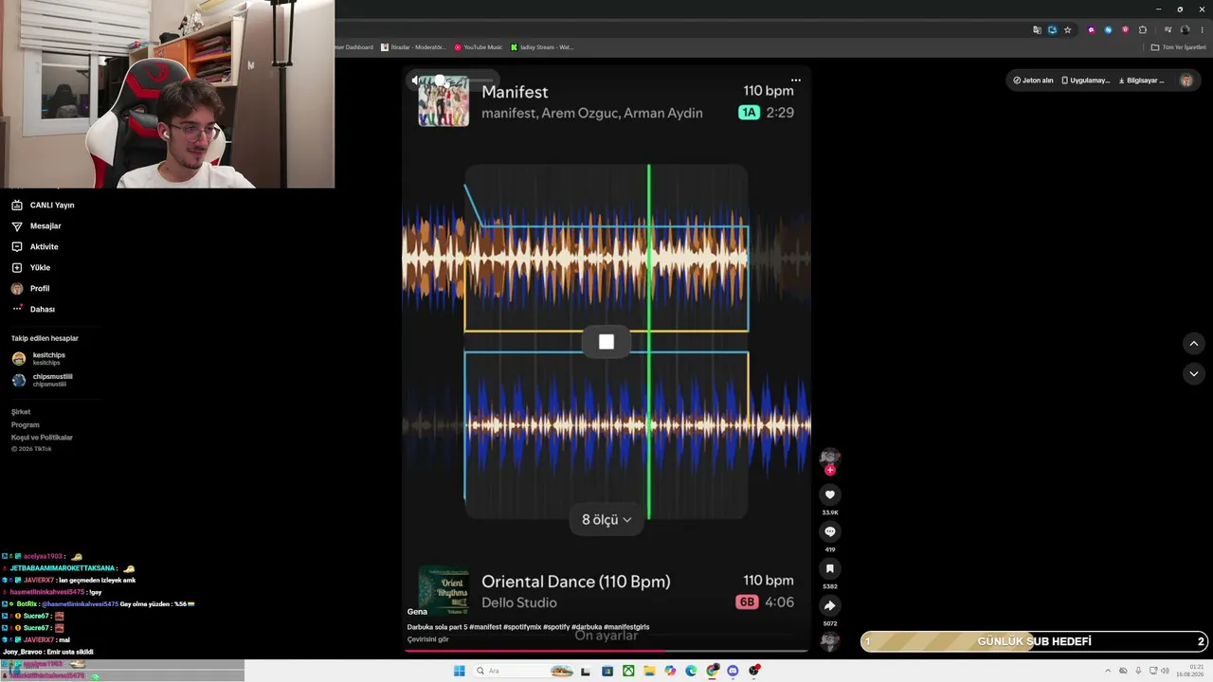
Task: Open Chrome profile avatar button
Action: 1185,29
